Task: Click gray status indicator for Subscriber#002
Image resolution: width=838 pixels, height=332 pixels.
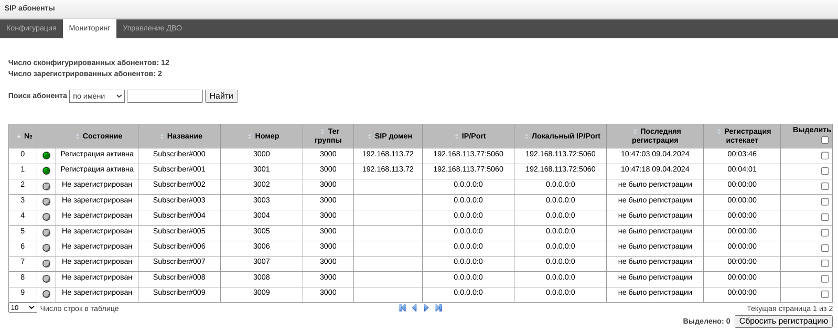Action: point(46,186)
